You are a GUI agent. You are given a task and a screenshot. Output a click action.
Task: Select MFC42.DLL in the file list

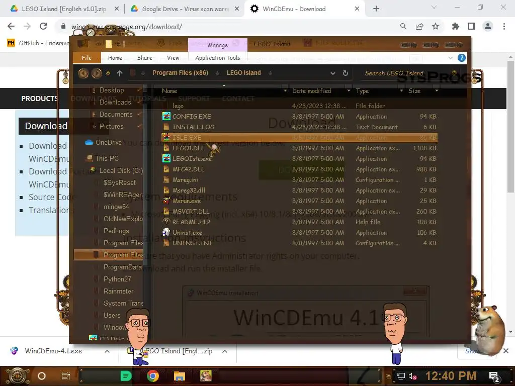point(188,169)
